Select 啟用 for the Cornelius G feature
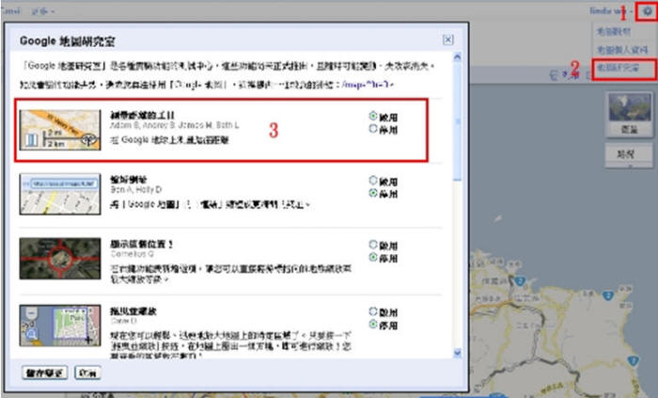 coord(373,245)
